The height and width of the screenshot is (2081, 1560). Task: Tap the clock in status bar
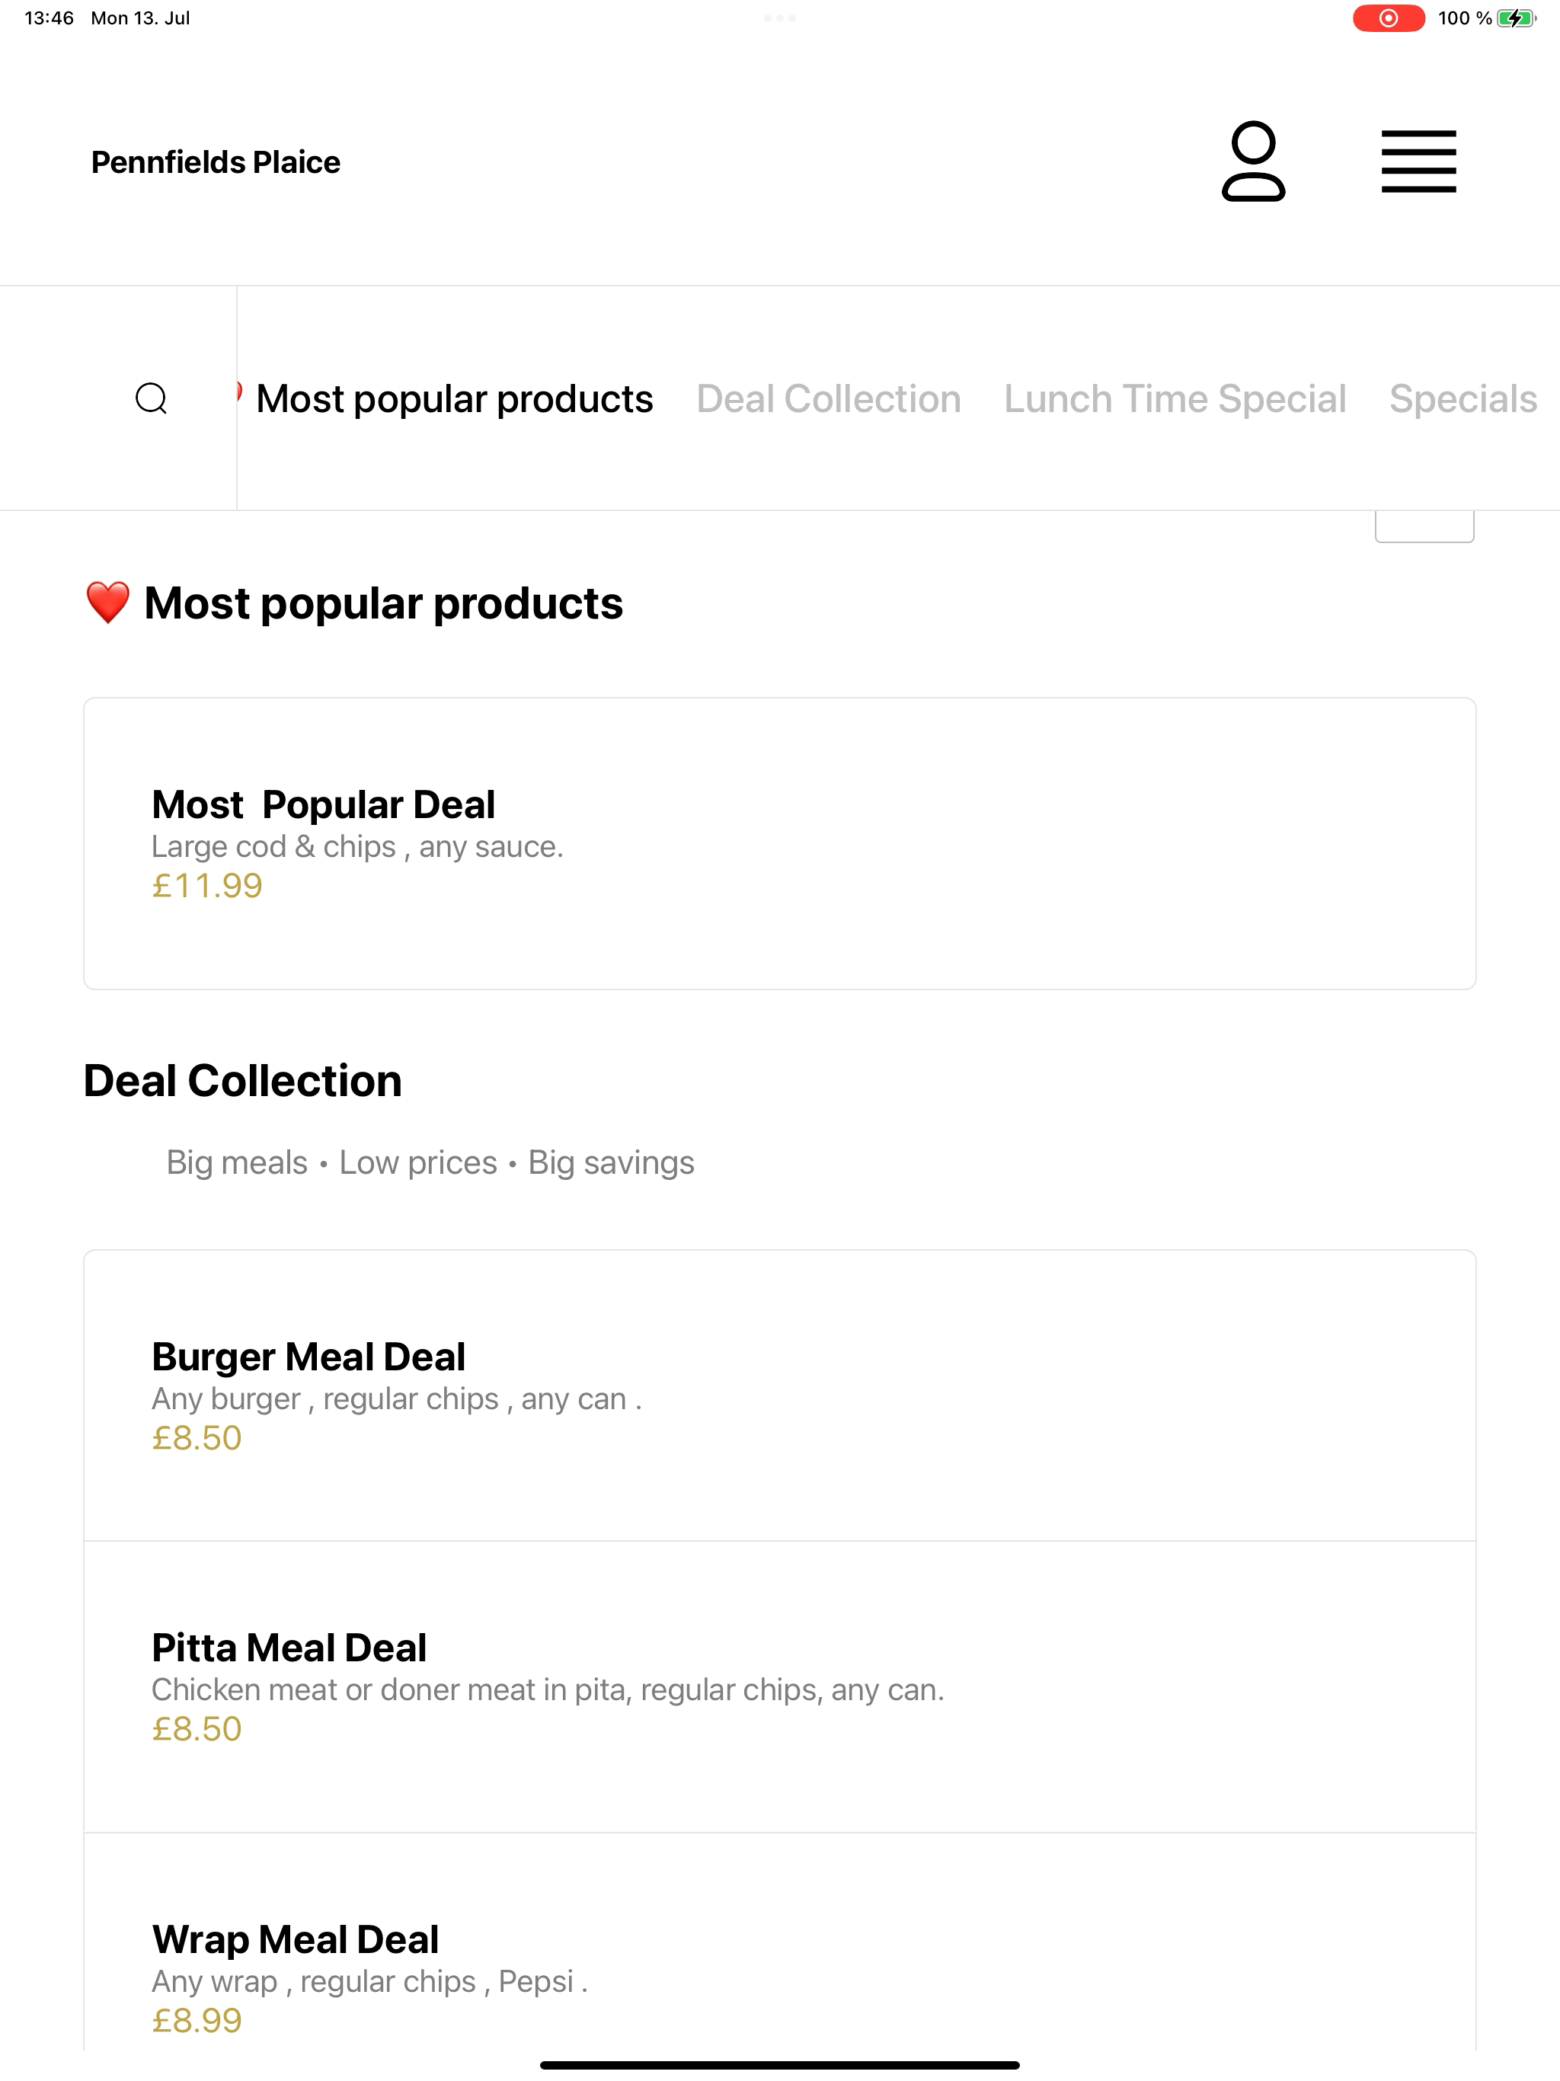coord(49,18)
